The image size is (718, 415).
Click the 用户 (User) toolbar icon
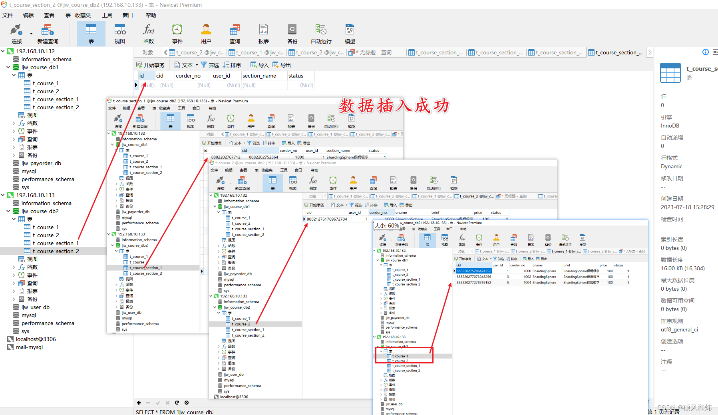(206, 34)
